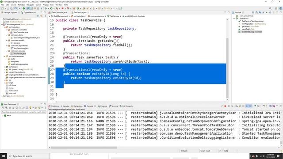283x159 pixels.
Task: Open the Terminal tab
Action: [114, 106]
